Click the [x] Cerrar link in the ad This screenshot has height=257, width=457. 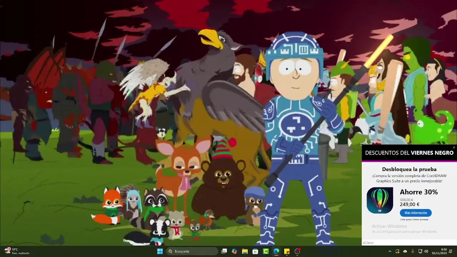click(368, 243)
